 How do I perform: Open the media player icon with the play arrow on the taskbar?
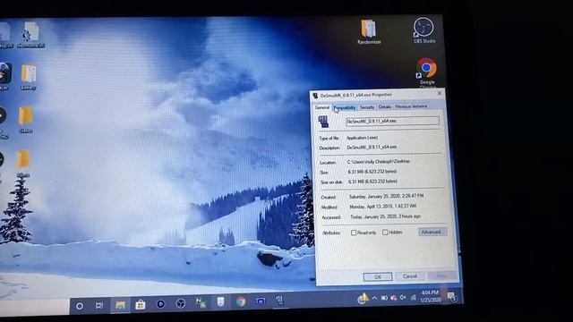pyautogui.click(x=160, y=304)
